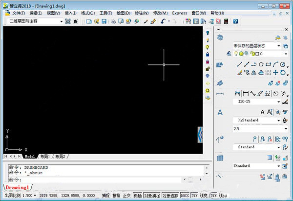
Task: Switch to the 布局1 layout tab
Action: 45,157
